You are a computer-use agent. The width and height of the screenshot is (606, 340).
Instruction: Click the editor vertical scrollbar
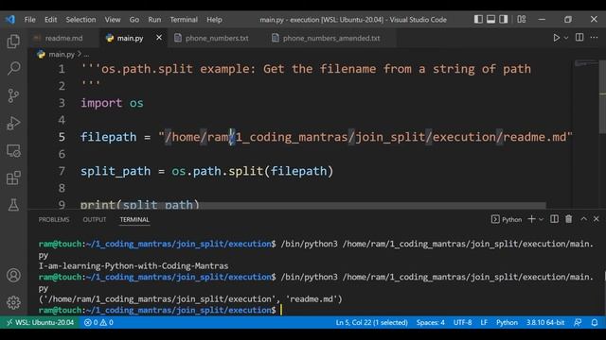point(602,97)
